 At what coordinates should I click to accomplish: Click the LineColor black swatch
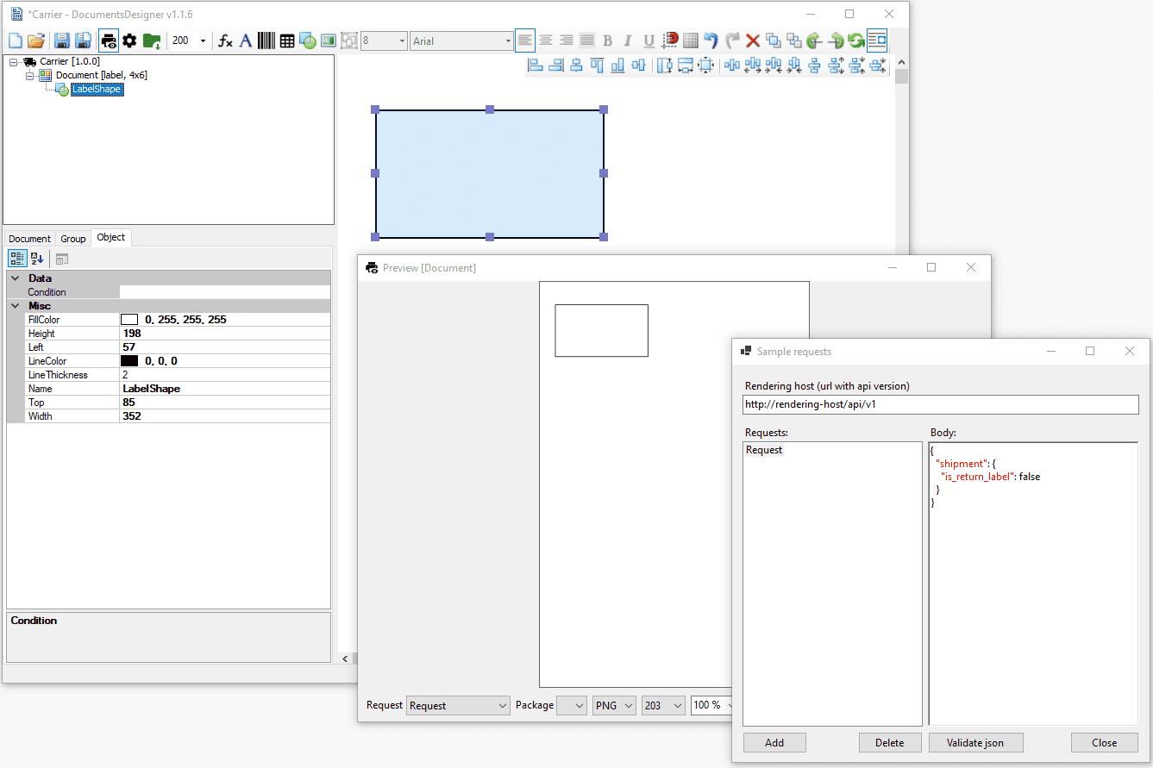tap(129, 361)
